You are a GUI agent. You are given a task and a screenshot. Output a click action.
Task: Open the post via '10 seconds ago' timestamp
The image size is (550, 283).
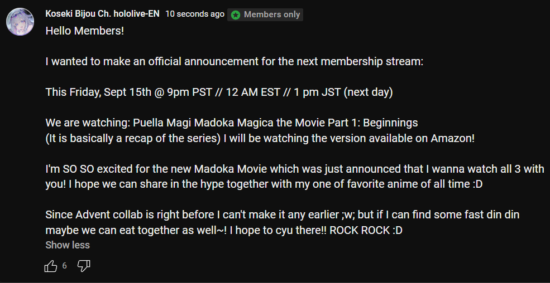tap(195, 14)
